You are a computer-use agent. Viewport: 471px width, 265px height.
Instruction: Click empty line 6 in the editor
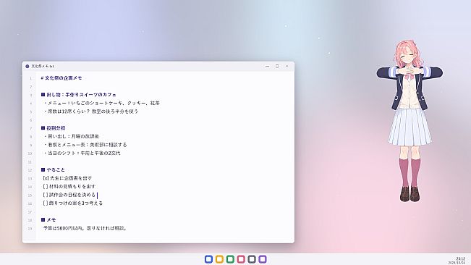tap(165, 119)
